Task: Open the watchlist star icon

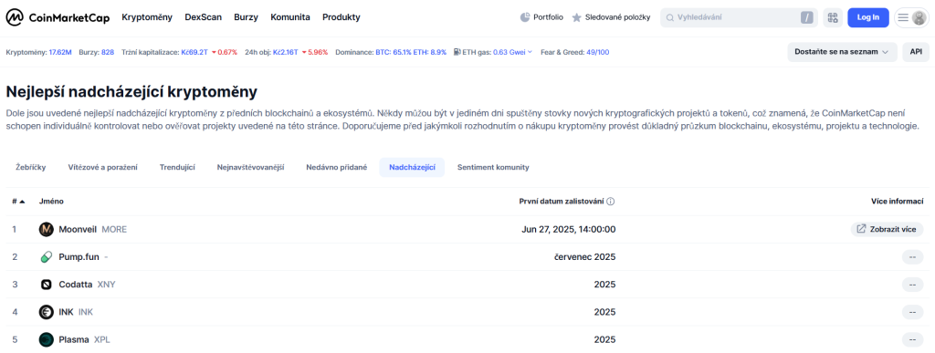Action: point(577,17)
